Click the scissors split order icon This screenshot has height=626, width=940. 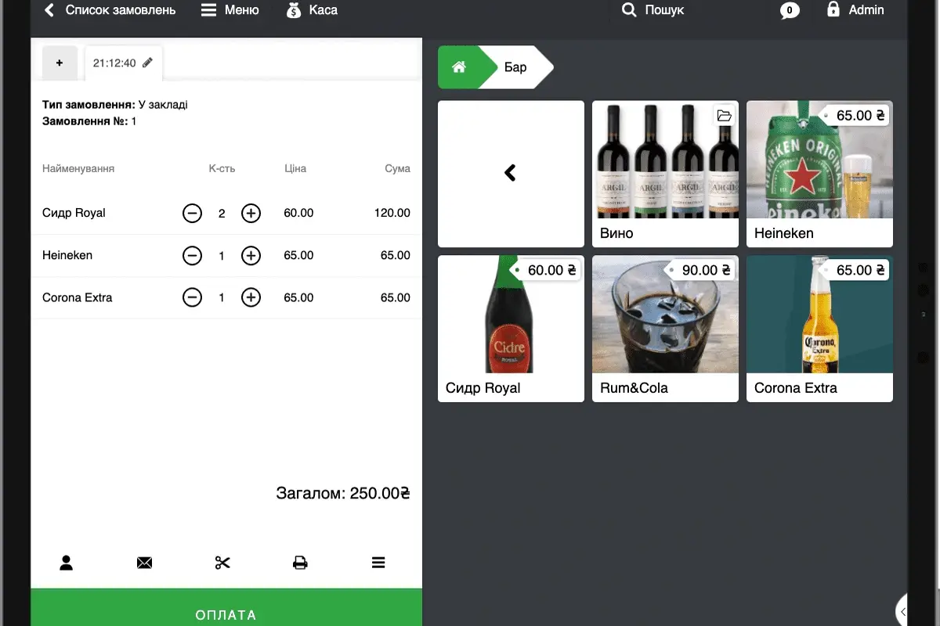pos(222,563)
